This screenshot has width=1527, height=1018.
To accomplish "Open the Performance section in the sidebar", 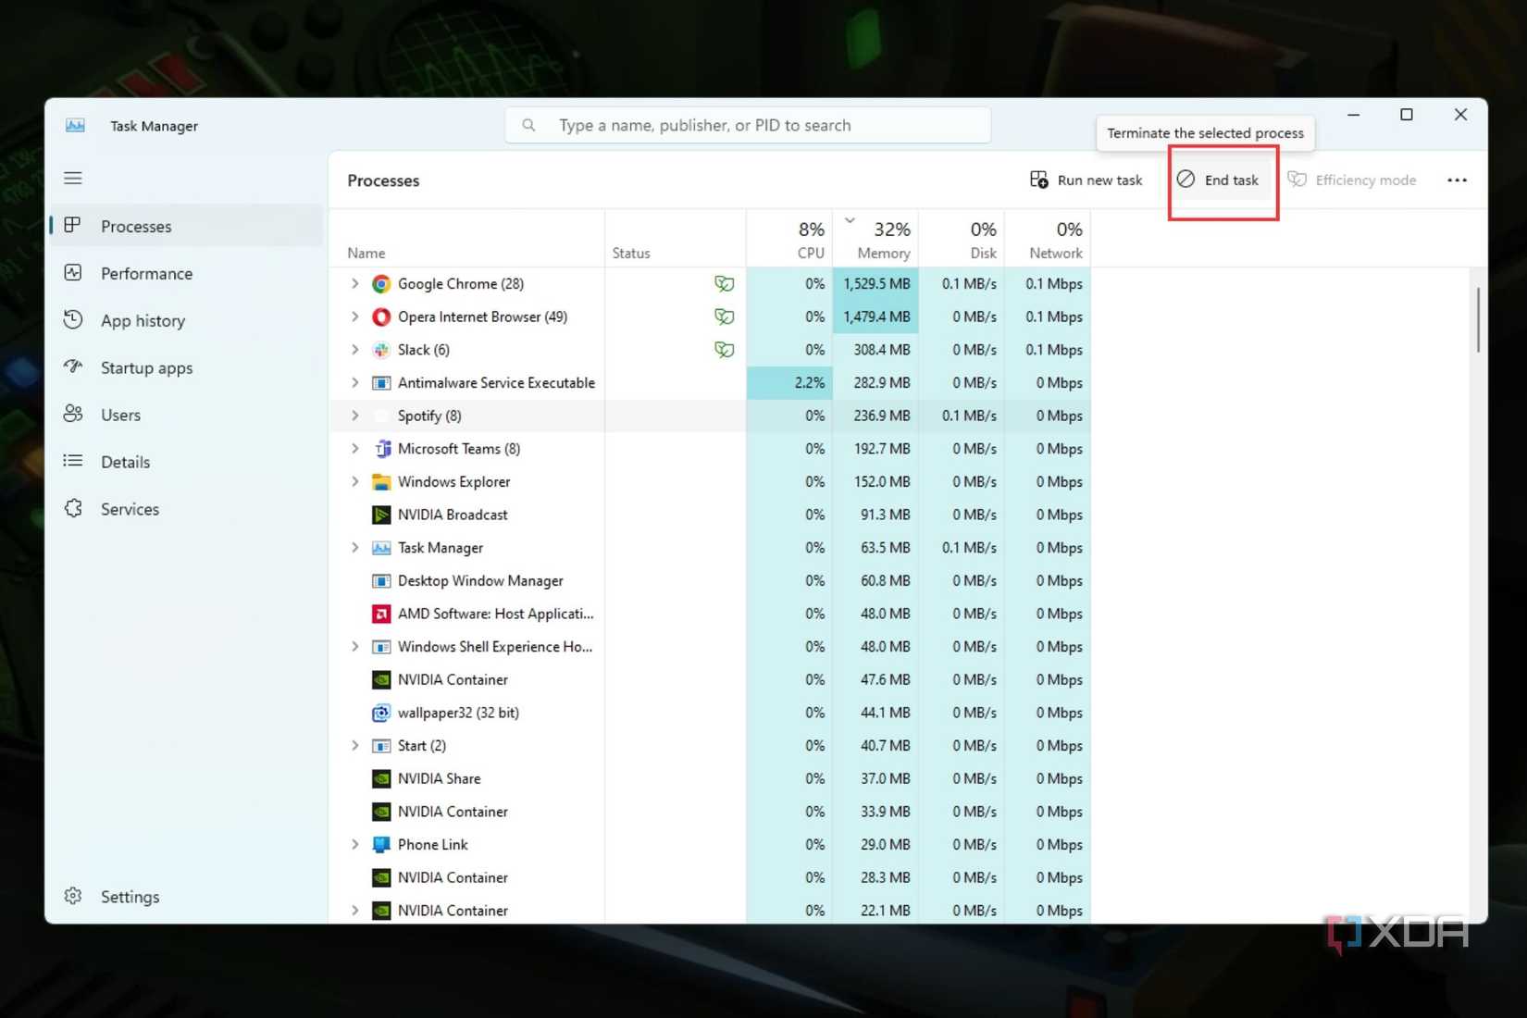I will tap(146, 273).
